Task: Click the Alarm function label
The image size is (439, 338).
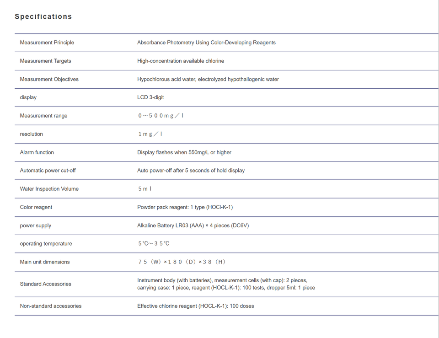Action: 37,152
